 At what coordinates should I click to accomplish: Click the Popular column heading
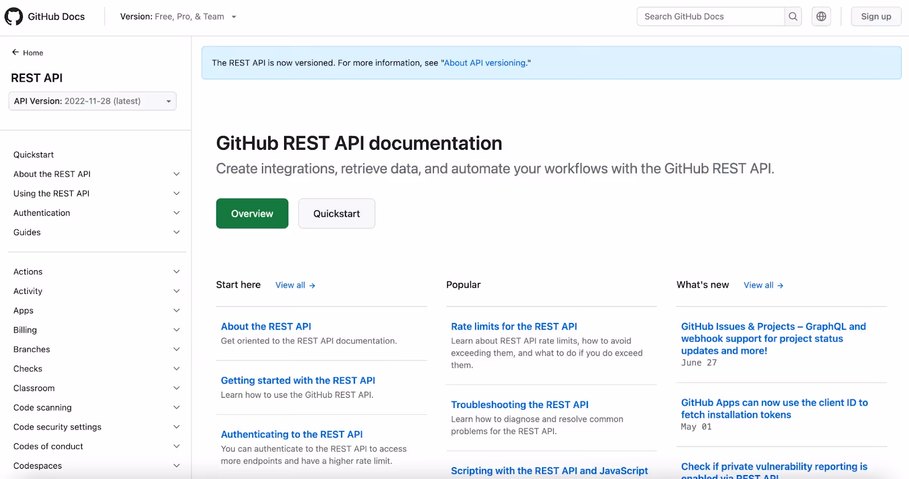463,285
